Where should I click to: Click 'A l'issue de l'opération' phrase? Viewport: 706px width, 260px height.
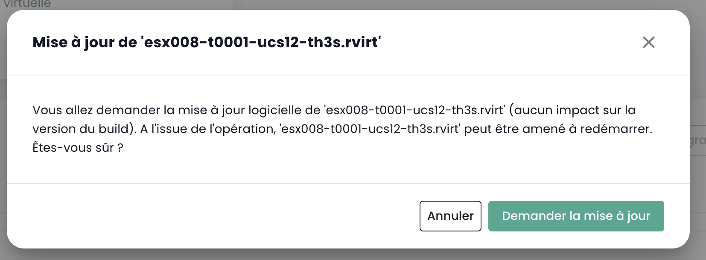(x=208, y=129)
